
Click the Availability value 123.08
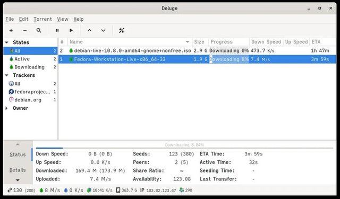[x=182, y=179]
